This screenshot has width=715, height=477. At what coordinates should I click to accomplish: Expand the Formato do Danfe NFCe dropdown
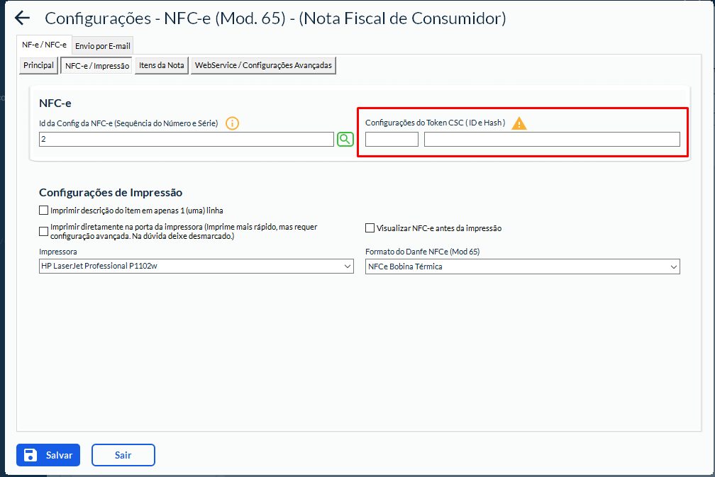point(522,266)
